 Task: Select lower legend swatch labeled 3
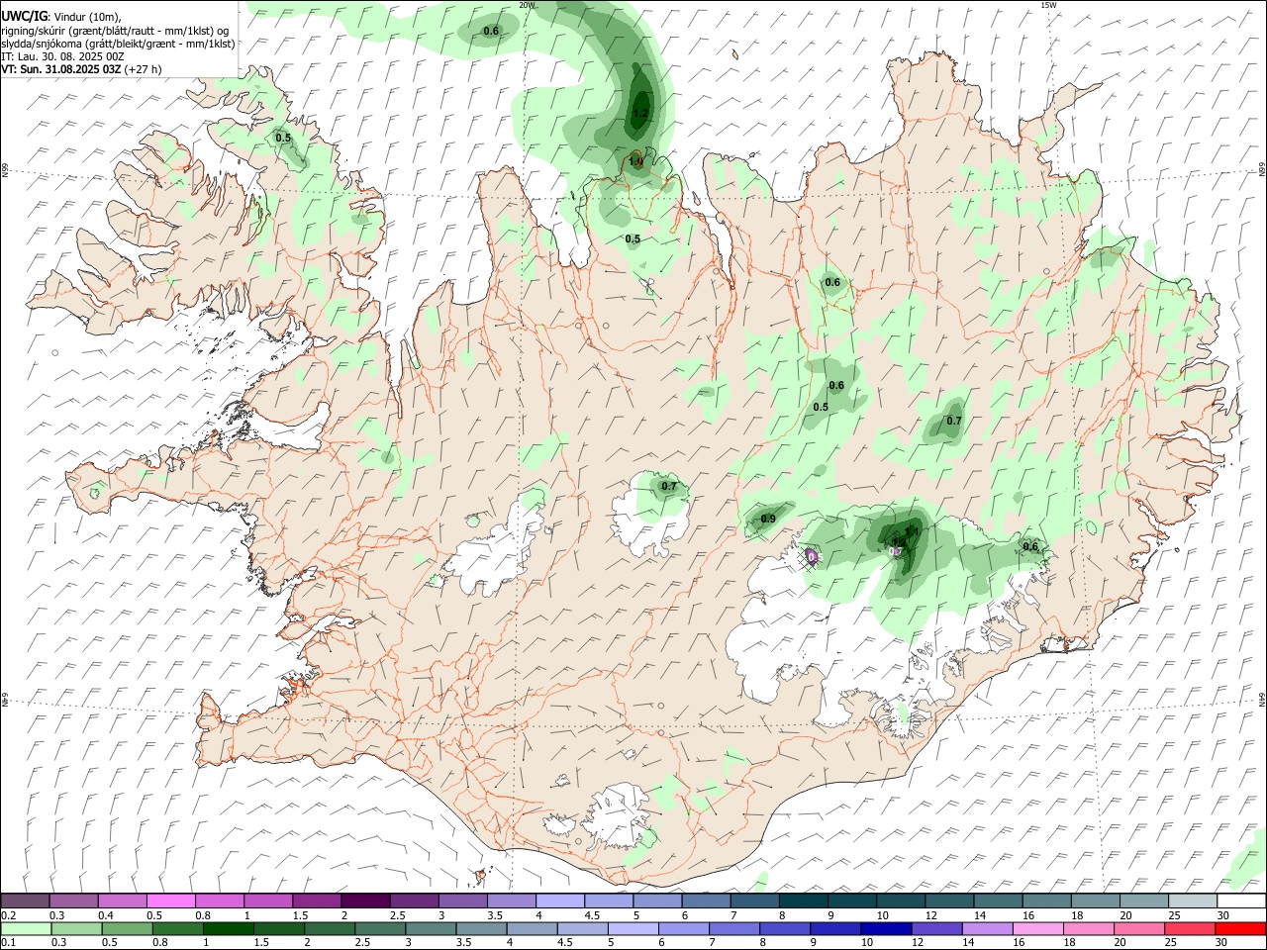coord(430,928)
